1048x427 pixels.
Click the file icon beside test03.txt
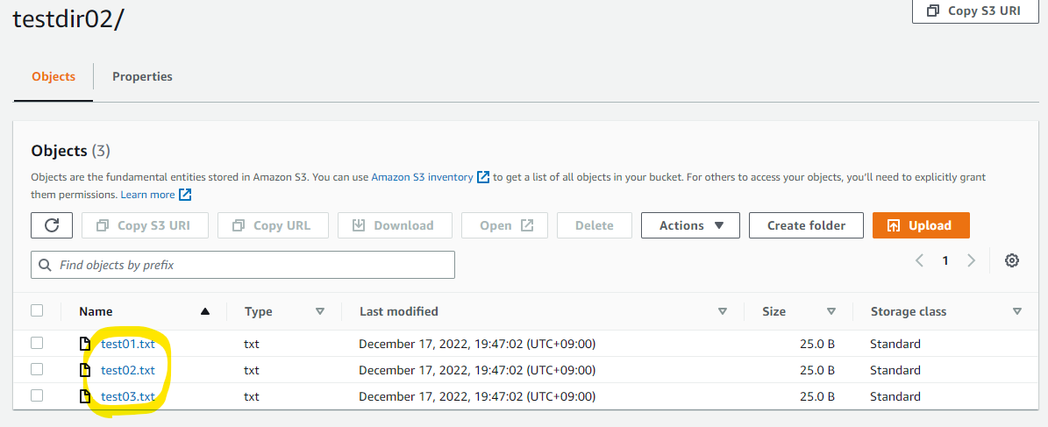pyautogui.click(x=85, y=396)
